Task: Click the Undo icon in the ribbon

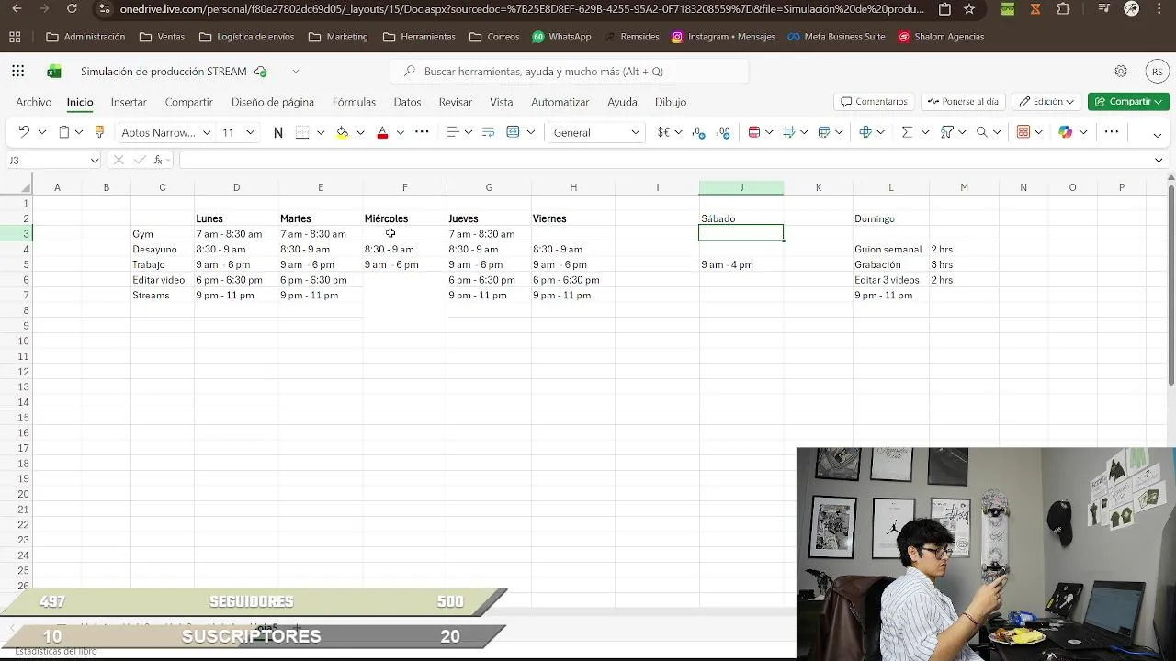Action: coord(24,132)
